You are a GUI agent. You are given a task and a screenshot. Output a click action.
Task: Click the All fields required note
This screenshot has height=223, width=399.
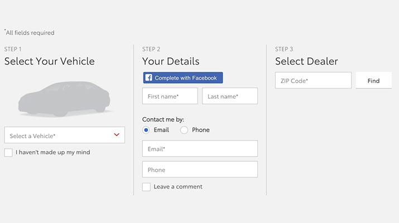30,32
